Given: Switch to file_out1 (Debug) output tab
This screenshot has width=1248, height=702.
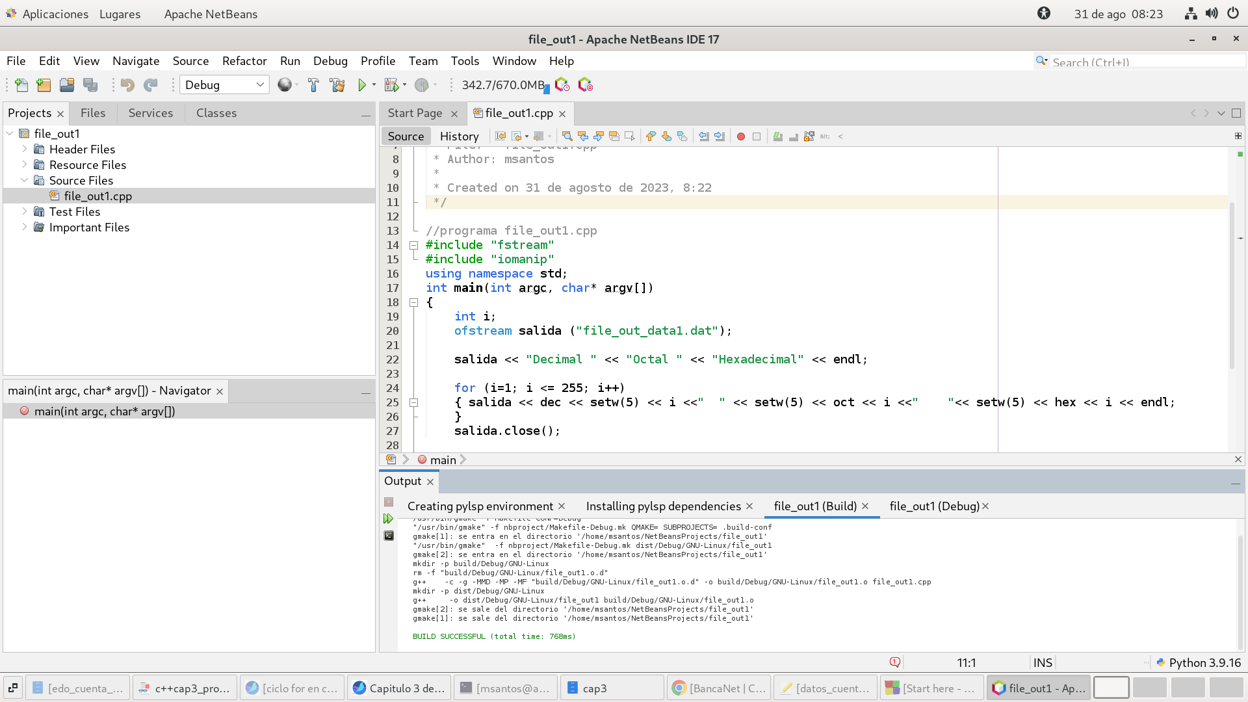Looking at the screenshot, I should (934, 506).
